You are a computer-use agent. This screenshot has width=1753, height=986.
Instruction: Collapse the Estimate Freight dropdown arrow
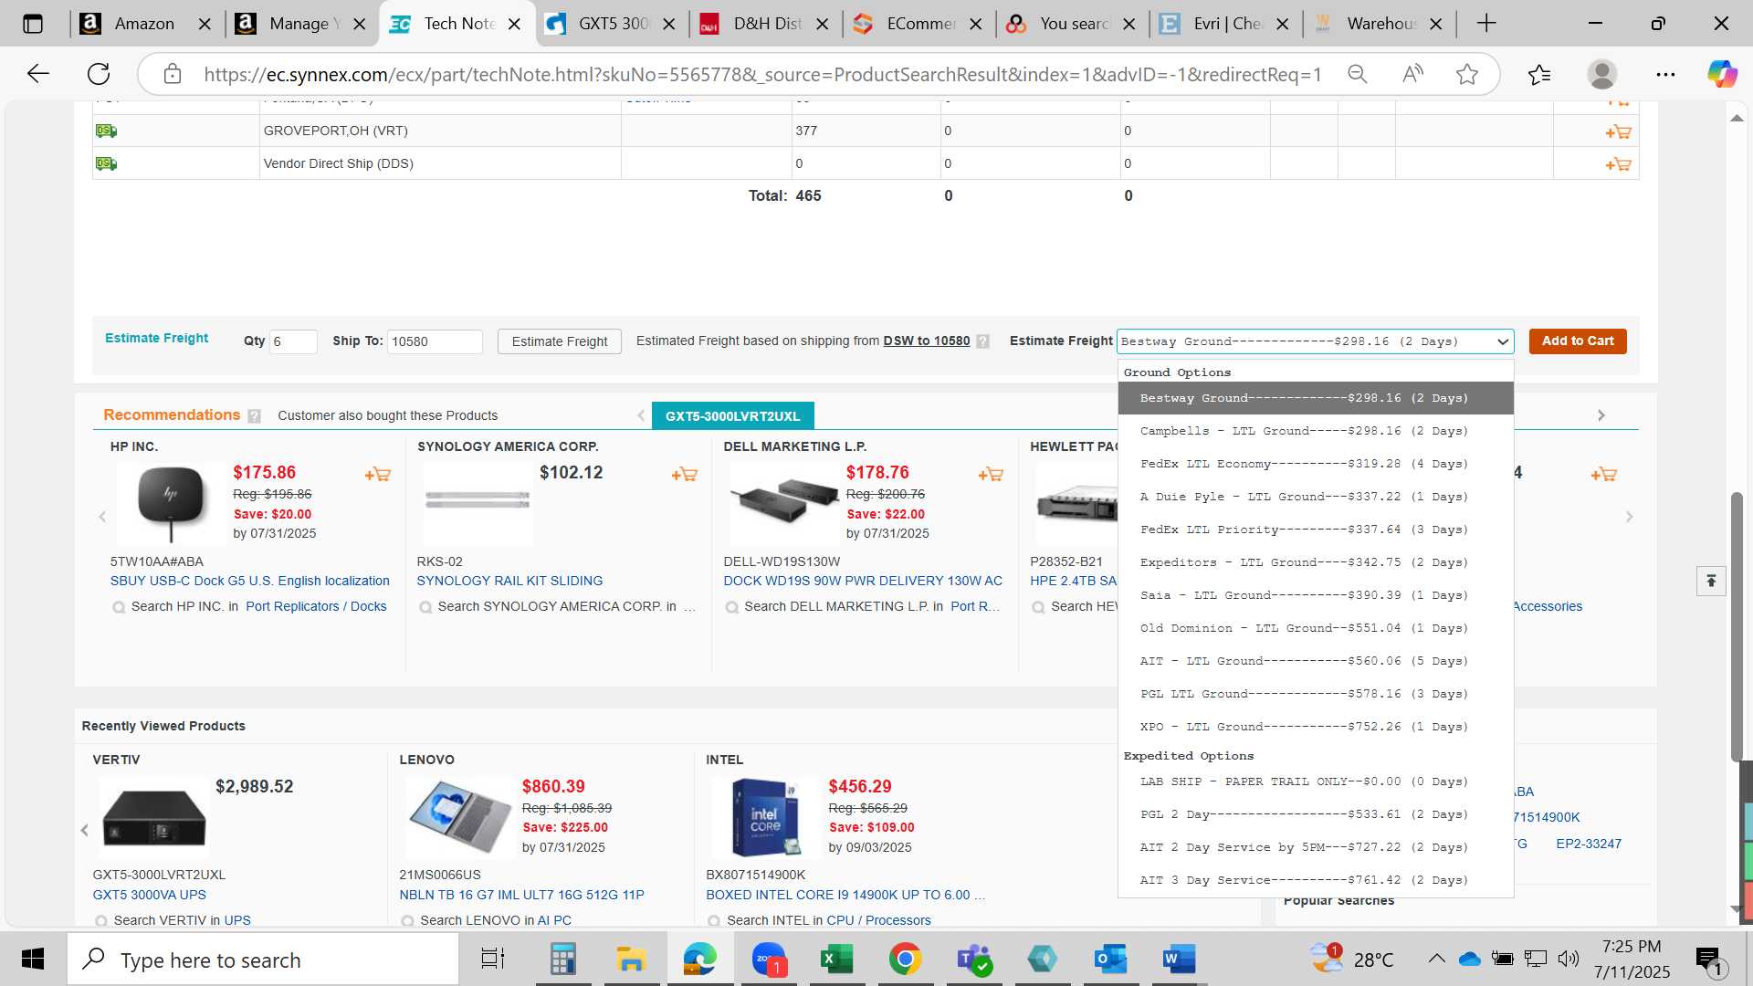(1502, 341)
